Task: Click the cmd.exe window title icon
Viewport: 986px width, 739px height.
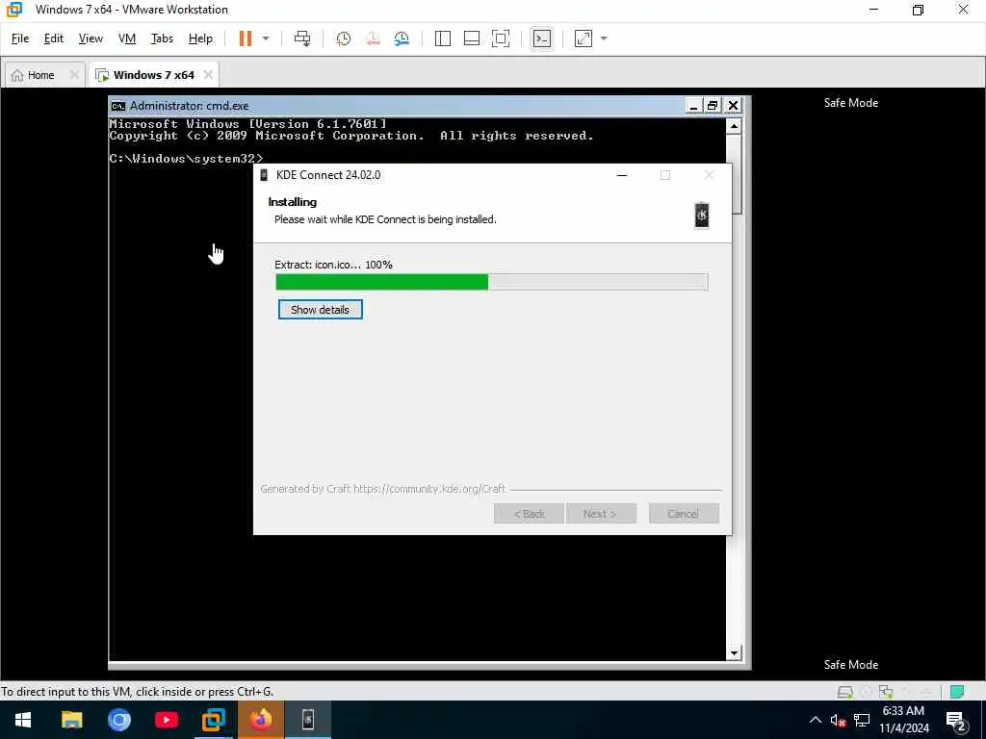Action: pos(118,106)
